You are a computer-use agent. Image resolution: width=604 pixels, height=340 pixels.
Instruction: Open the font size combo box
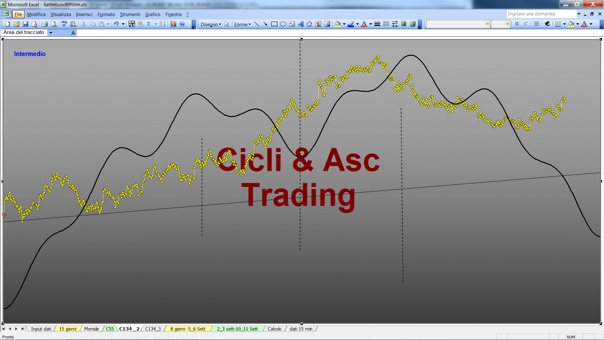click(x=501, y=24)
